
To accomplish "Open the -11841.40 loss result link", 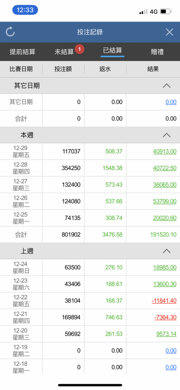I will [x=164, y=301].
